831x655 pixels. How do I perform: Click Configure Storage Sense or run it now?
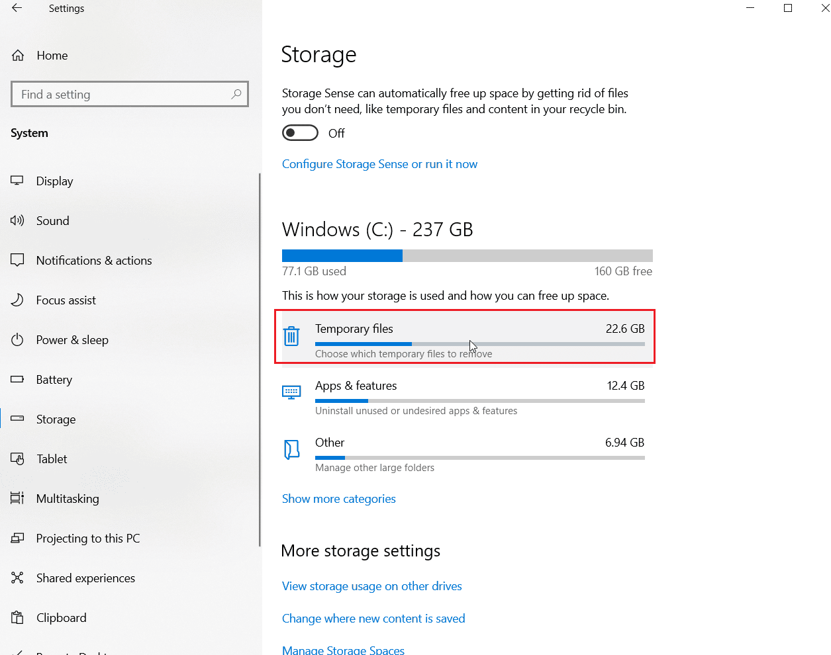[x=379, y=164]
